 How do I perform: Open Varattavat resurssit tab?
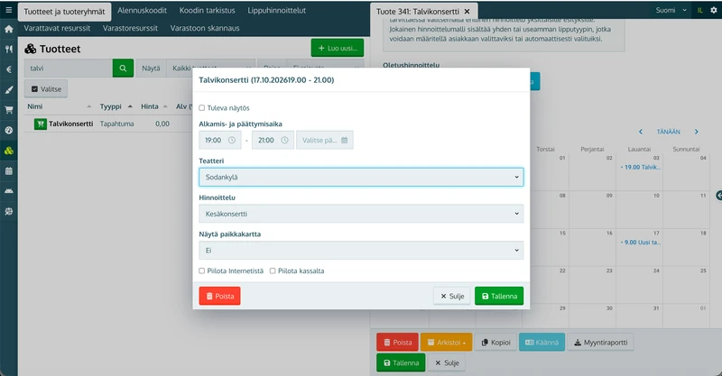tap(57, 28)
